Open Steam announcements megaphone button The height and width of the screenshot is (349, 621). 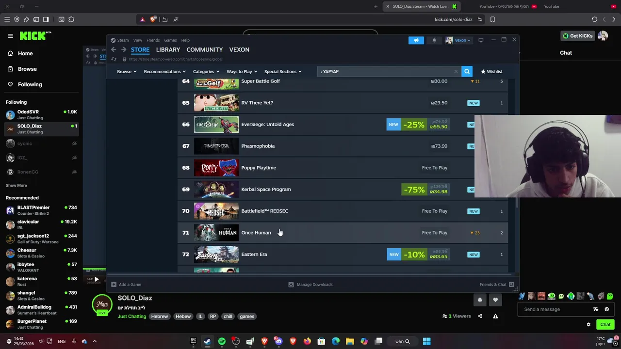[x=416, y=40]
